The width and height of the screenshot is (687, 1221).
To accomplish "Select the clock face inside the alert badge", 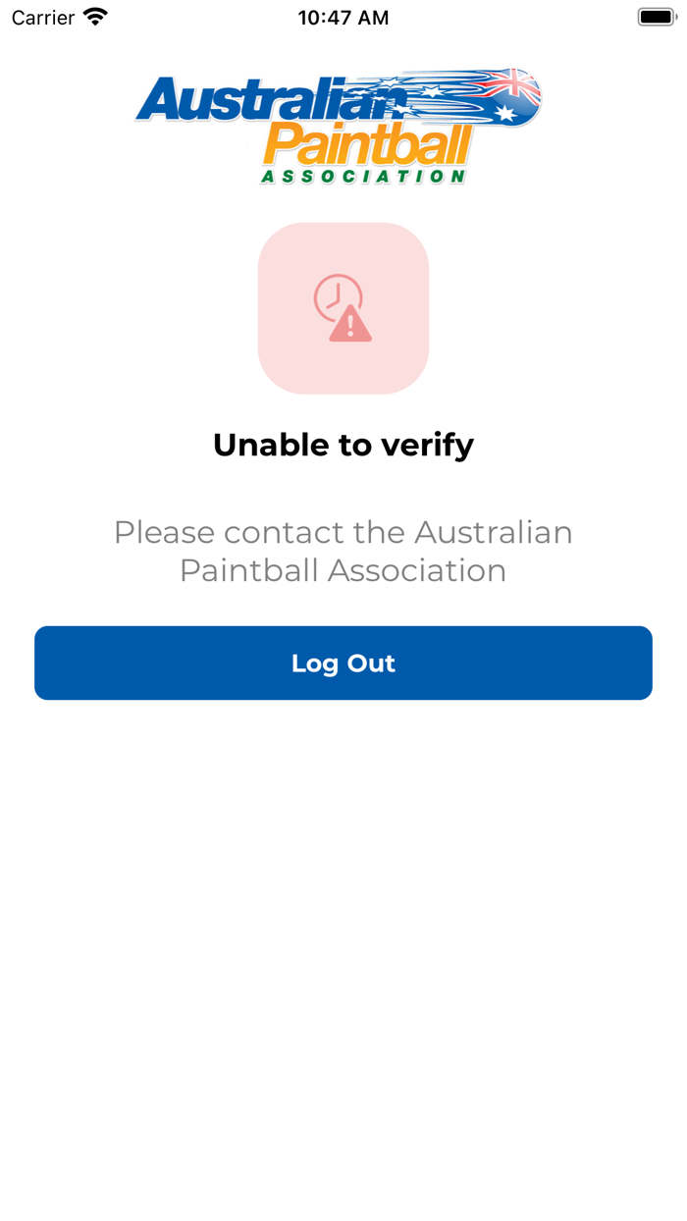I will [x=334, y=294].
